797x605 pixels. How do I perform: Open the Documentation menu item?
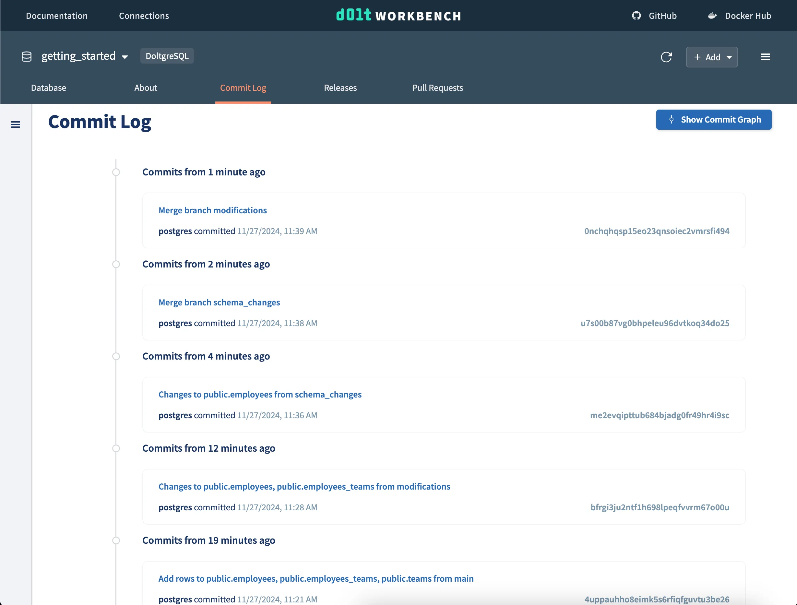coord(56,16)
